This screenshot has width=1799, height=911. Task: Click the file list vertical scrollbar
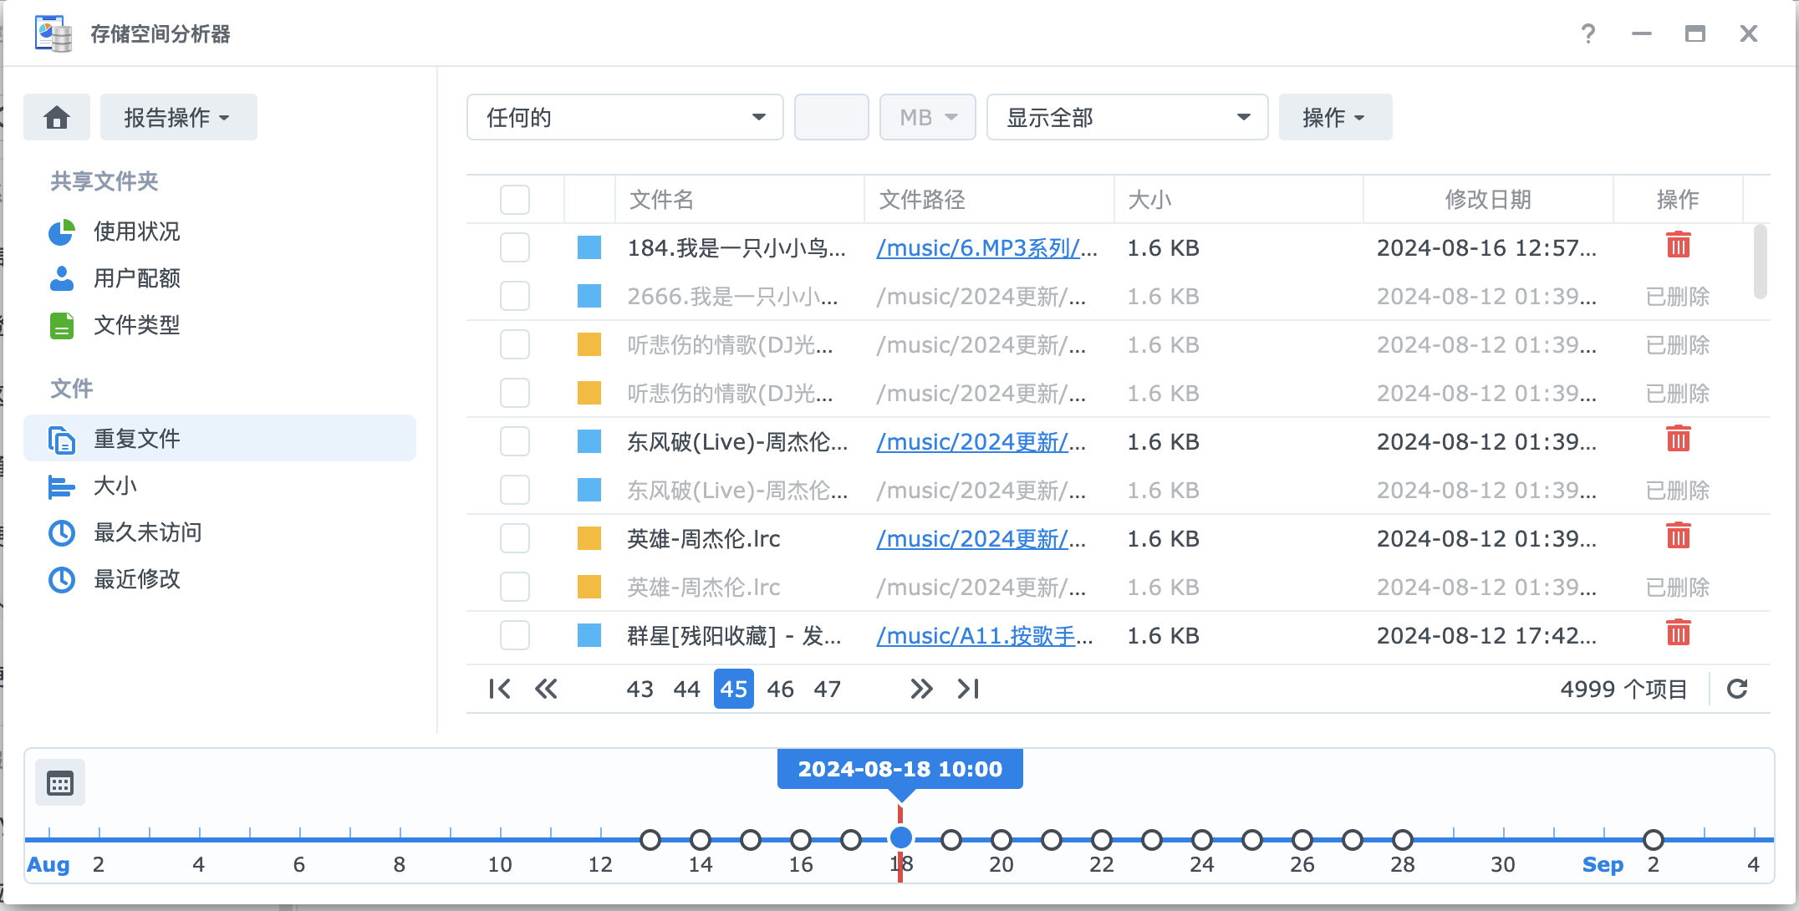pos(1760,261)
